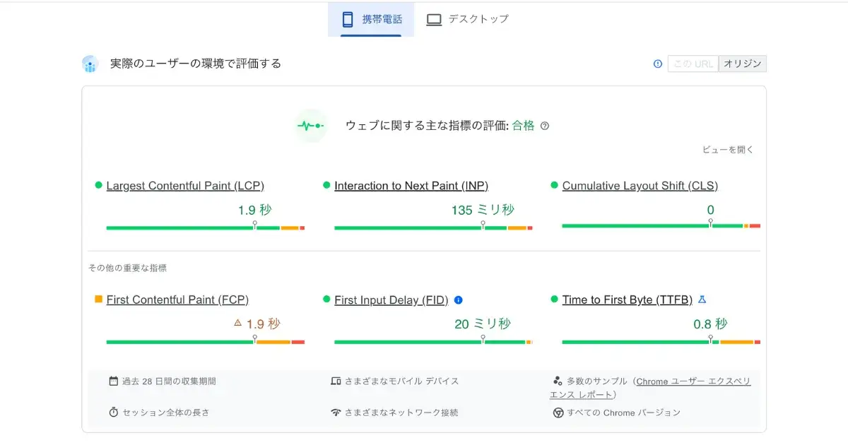Click the green status dot beside FID
The width and height of the screenshot is (848, 445).
(x=326, y=299)
